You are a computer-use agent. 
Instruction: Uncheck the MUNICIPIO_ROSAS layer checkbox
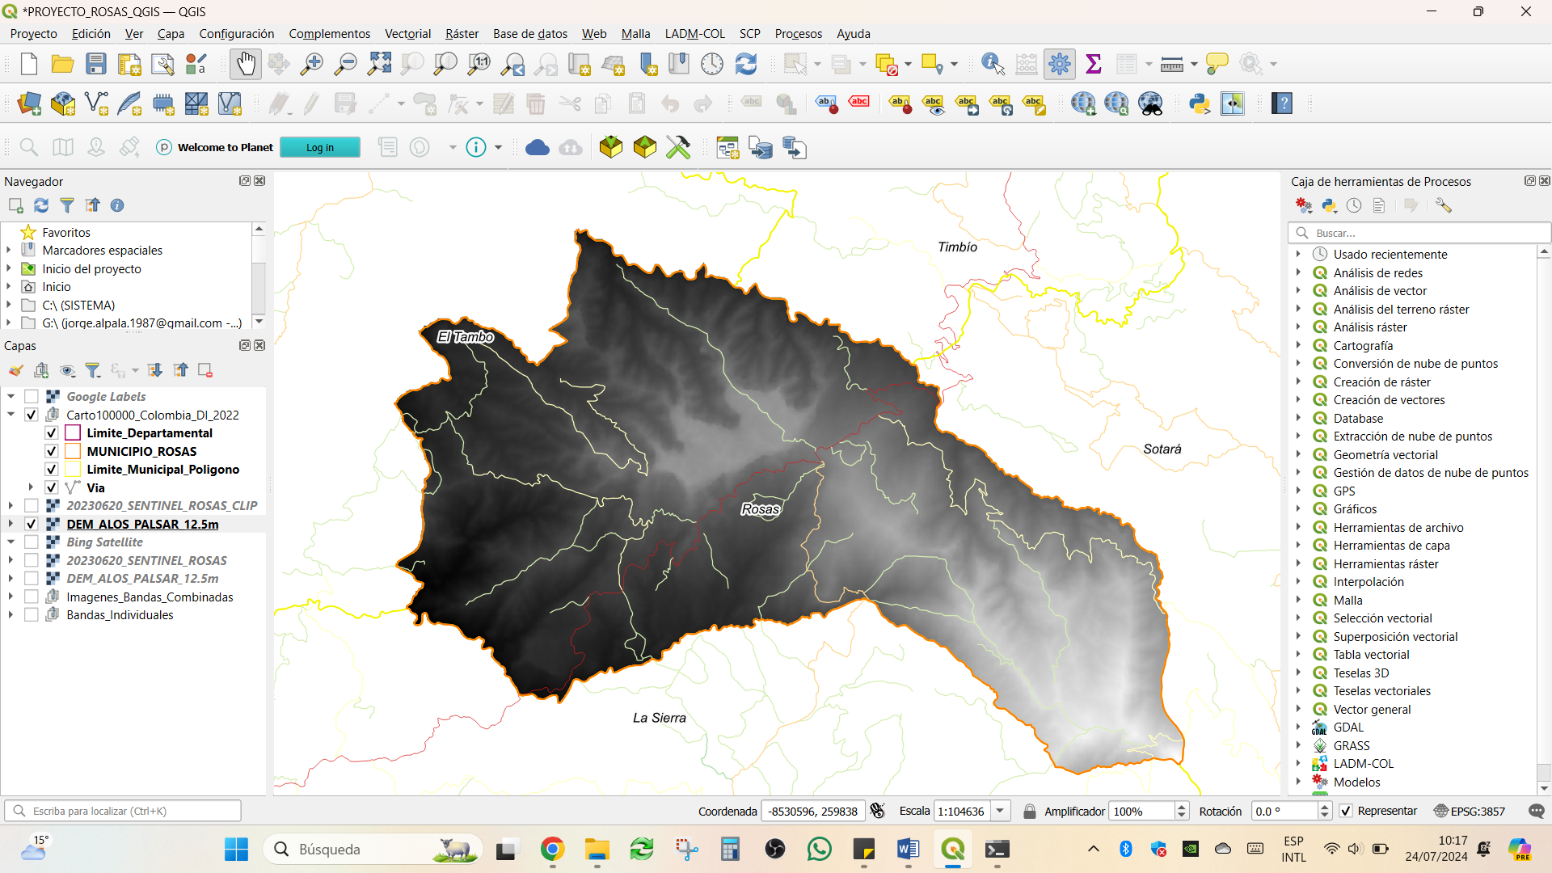click(x=52, y=451)
